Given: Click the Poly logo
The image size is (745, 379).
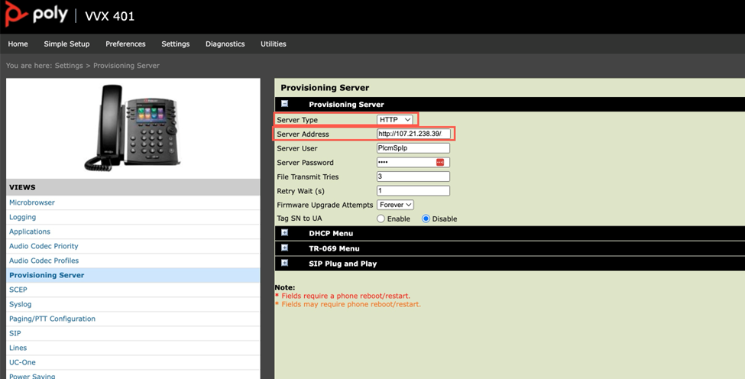Looking at the screenshot, I should tap(36, 15).
